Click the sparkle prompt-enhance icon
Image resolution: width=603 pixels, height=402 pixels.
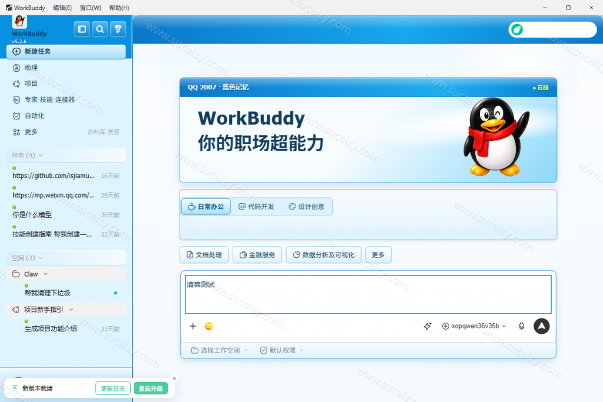[428, 326]
